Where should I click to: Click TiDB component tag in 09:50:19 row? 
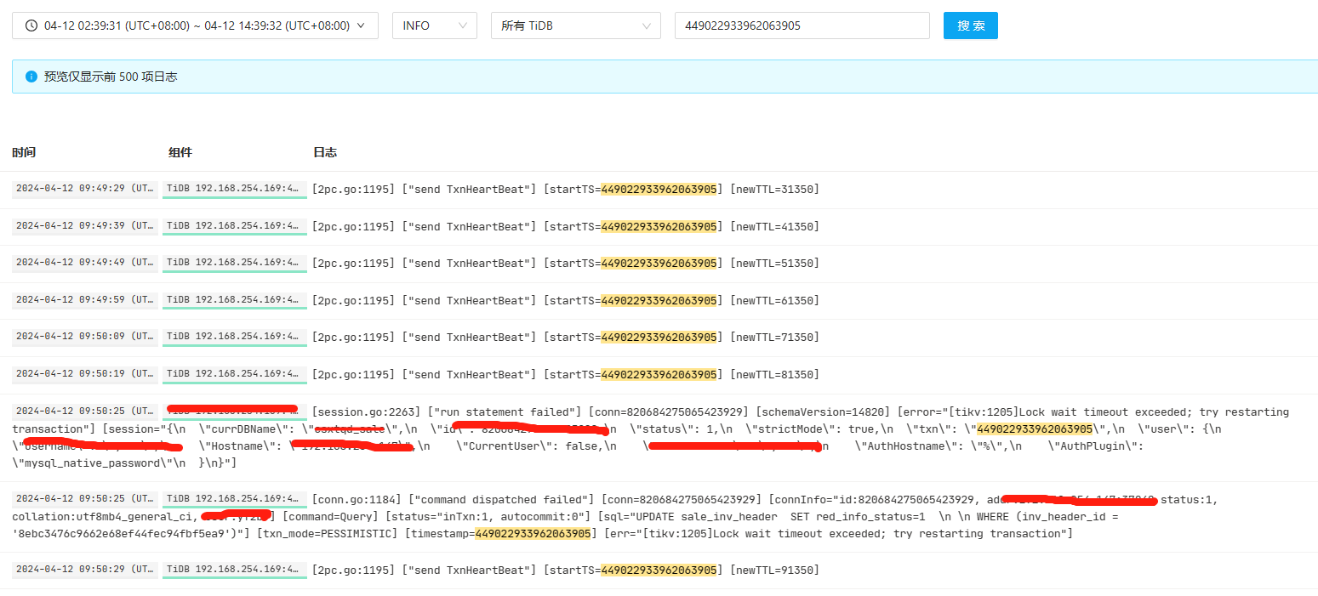(x=234, y=374)
